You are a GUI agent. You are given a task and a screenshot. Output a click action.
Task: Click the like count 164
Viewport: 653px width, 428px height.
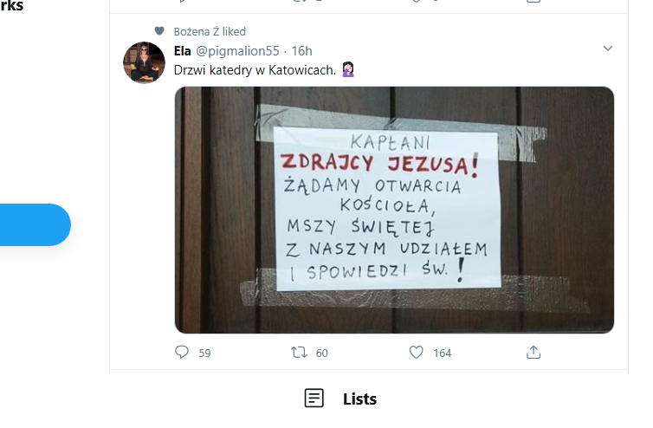coord(443,353)
